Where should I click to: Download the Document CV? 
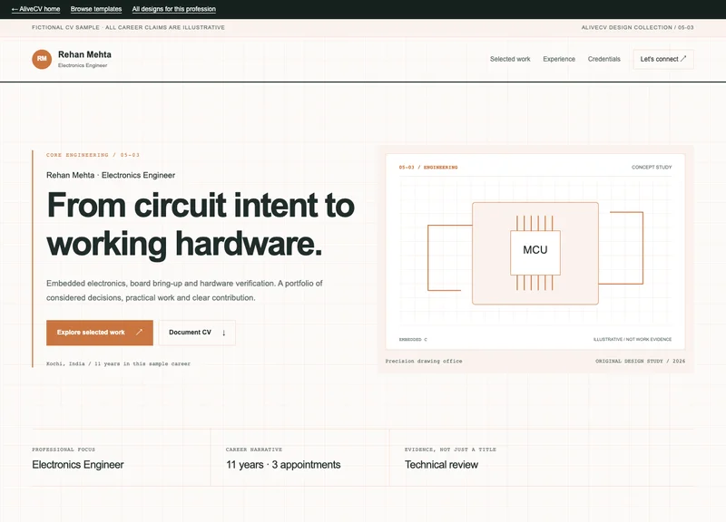coord(197,333)
